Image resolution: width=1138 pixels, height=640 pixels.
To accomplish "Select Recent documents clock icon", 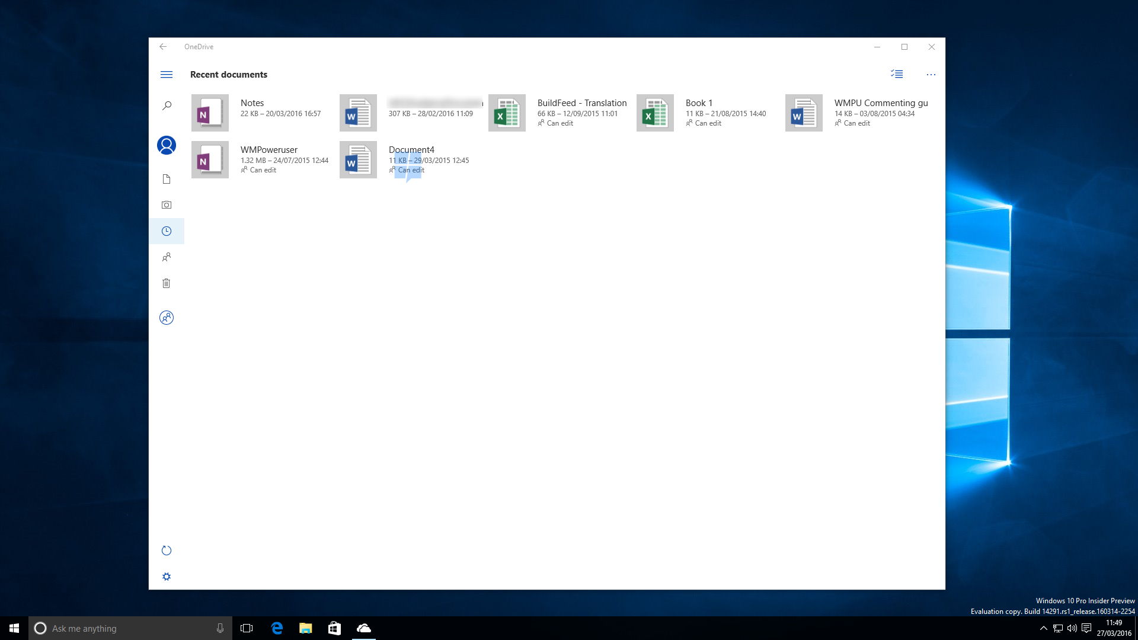I will pyautogui.click(x=167, y=231).
